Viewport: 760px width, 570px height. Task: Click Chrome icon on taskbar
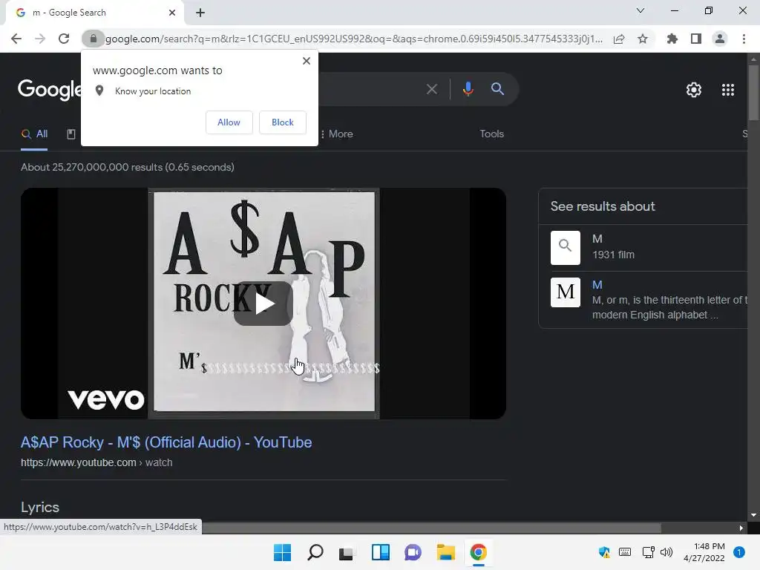click(478, 552)
